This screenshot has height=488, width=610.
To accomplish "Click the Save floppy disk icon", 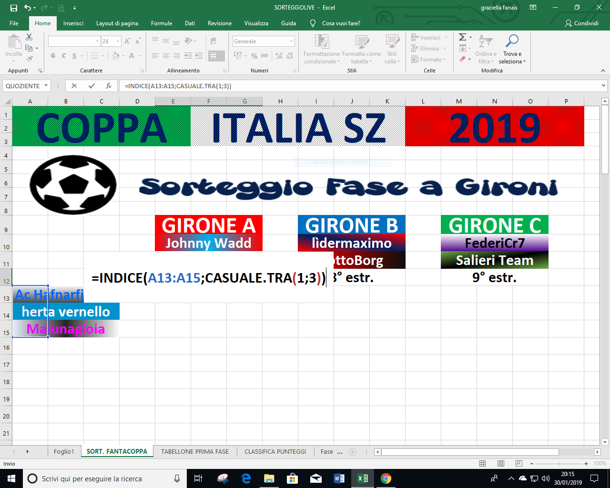I will (x=13, y=8).
